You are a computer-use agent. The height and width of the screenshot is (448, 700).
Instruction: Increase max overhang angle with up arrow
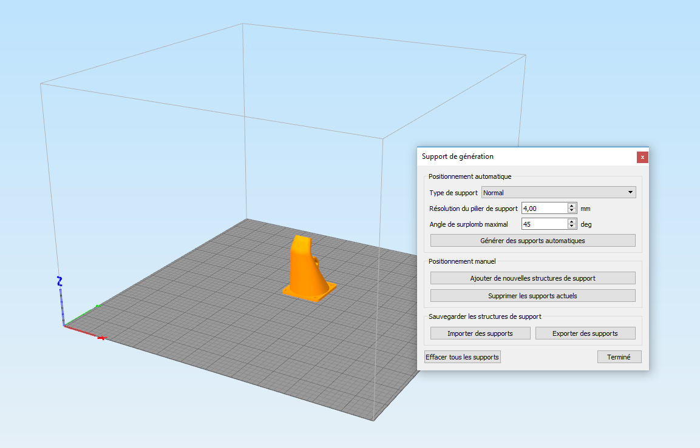[x=572, y=221]
